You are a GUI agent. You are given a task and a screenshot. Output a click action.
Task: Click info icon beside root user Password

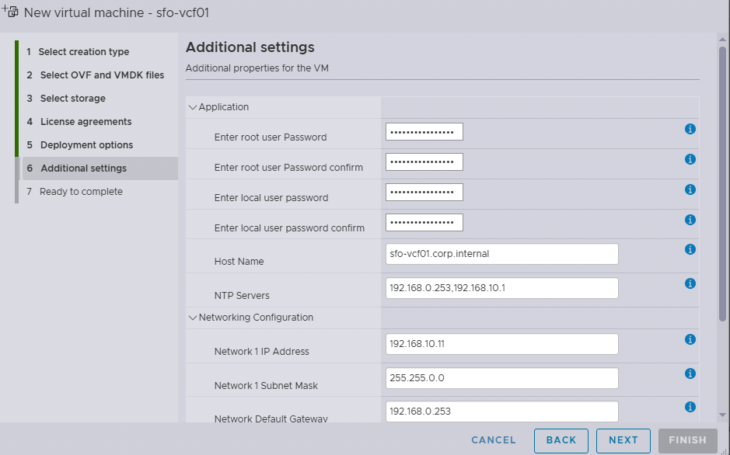pos(690,129)
